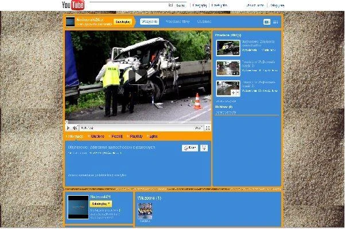The image size is (345, 229).
Task: Mute the video with the speaker icon
Action: (x=75, y=128)
